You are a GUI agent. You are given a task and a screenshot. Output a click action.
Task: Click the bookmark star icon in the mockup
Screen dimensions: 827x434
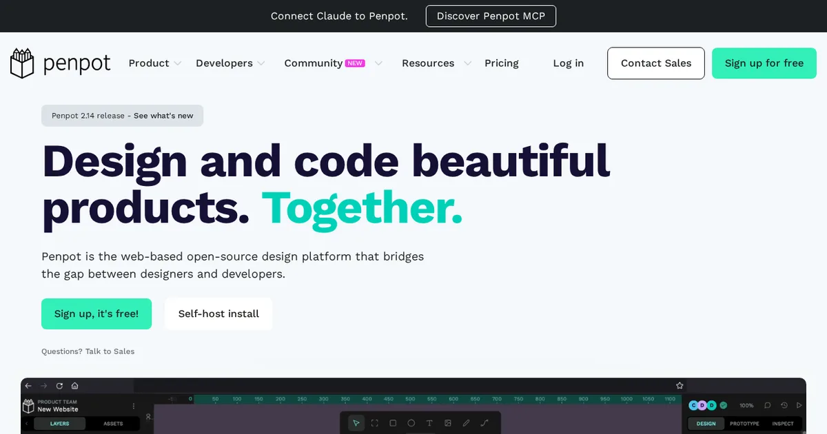pos(680,386)
